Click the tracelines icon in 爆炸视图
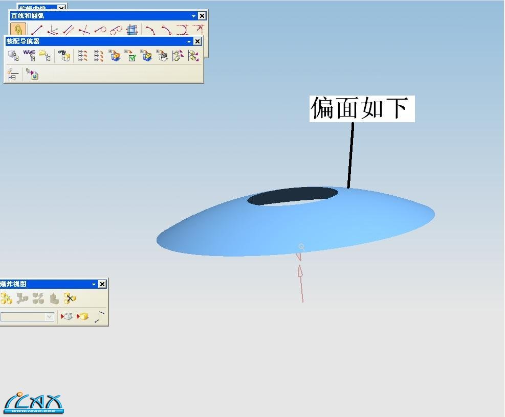 100,317
